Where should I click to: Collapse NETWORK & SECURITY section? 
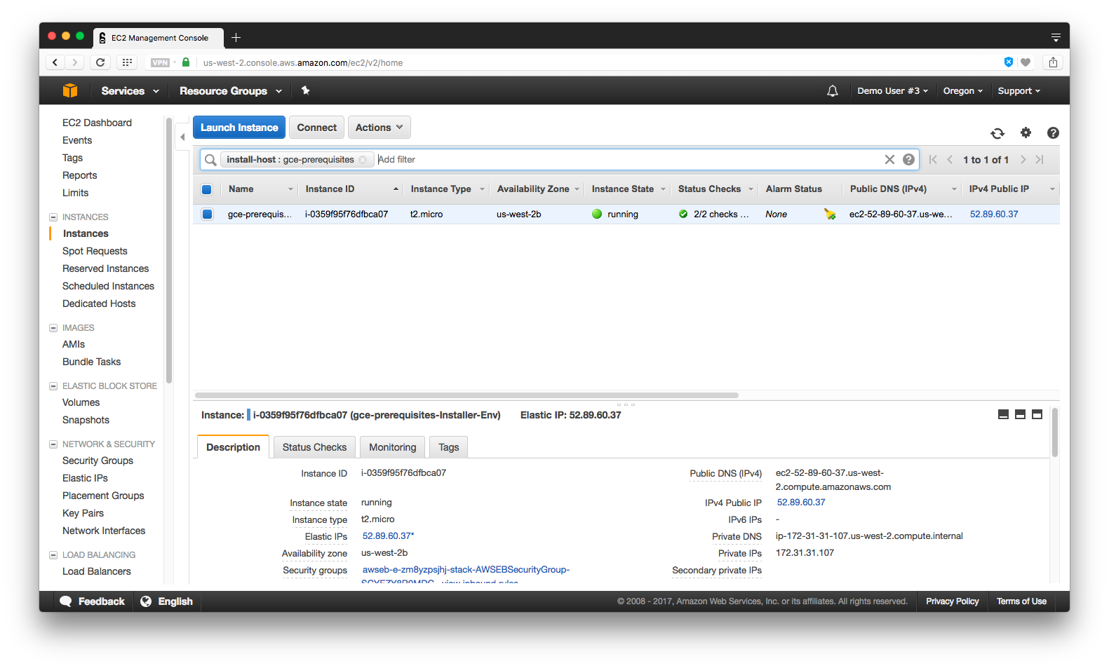click(53, 444)
